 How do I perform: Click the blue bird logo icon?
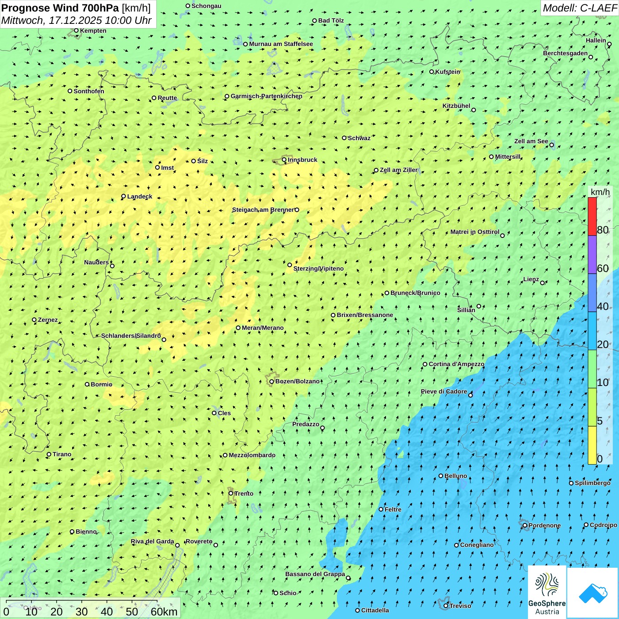tap(593, 593)
